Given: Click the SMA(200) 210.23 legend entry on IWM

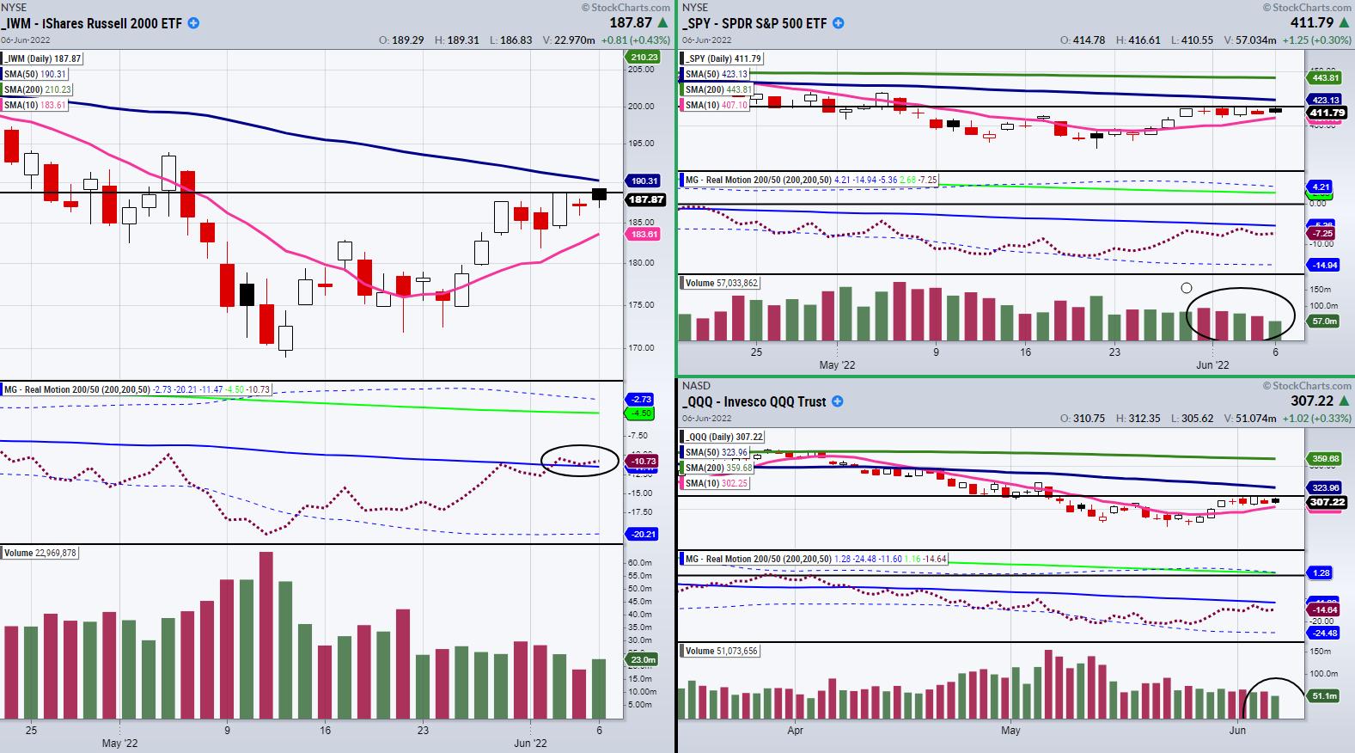Looking at the screenshot, I should pyautogui.click(x=39, y=89).
